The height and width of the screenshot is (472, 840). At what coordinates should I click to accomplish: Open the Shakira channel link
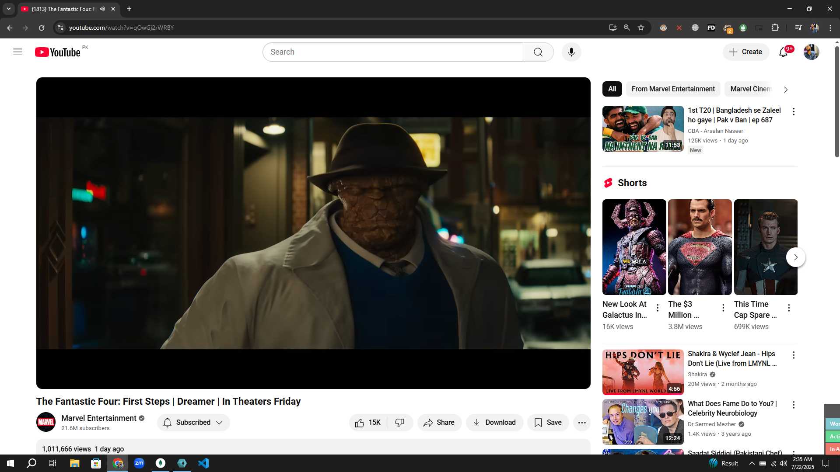point(697,375)
